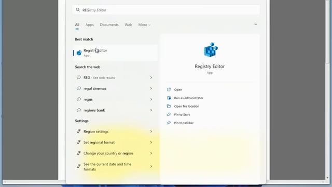Expand the REG web result chevron

point(151,77)
